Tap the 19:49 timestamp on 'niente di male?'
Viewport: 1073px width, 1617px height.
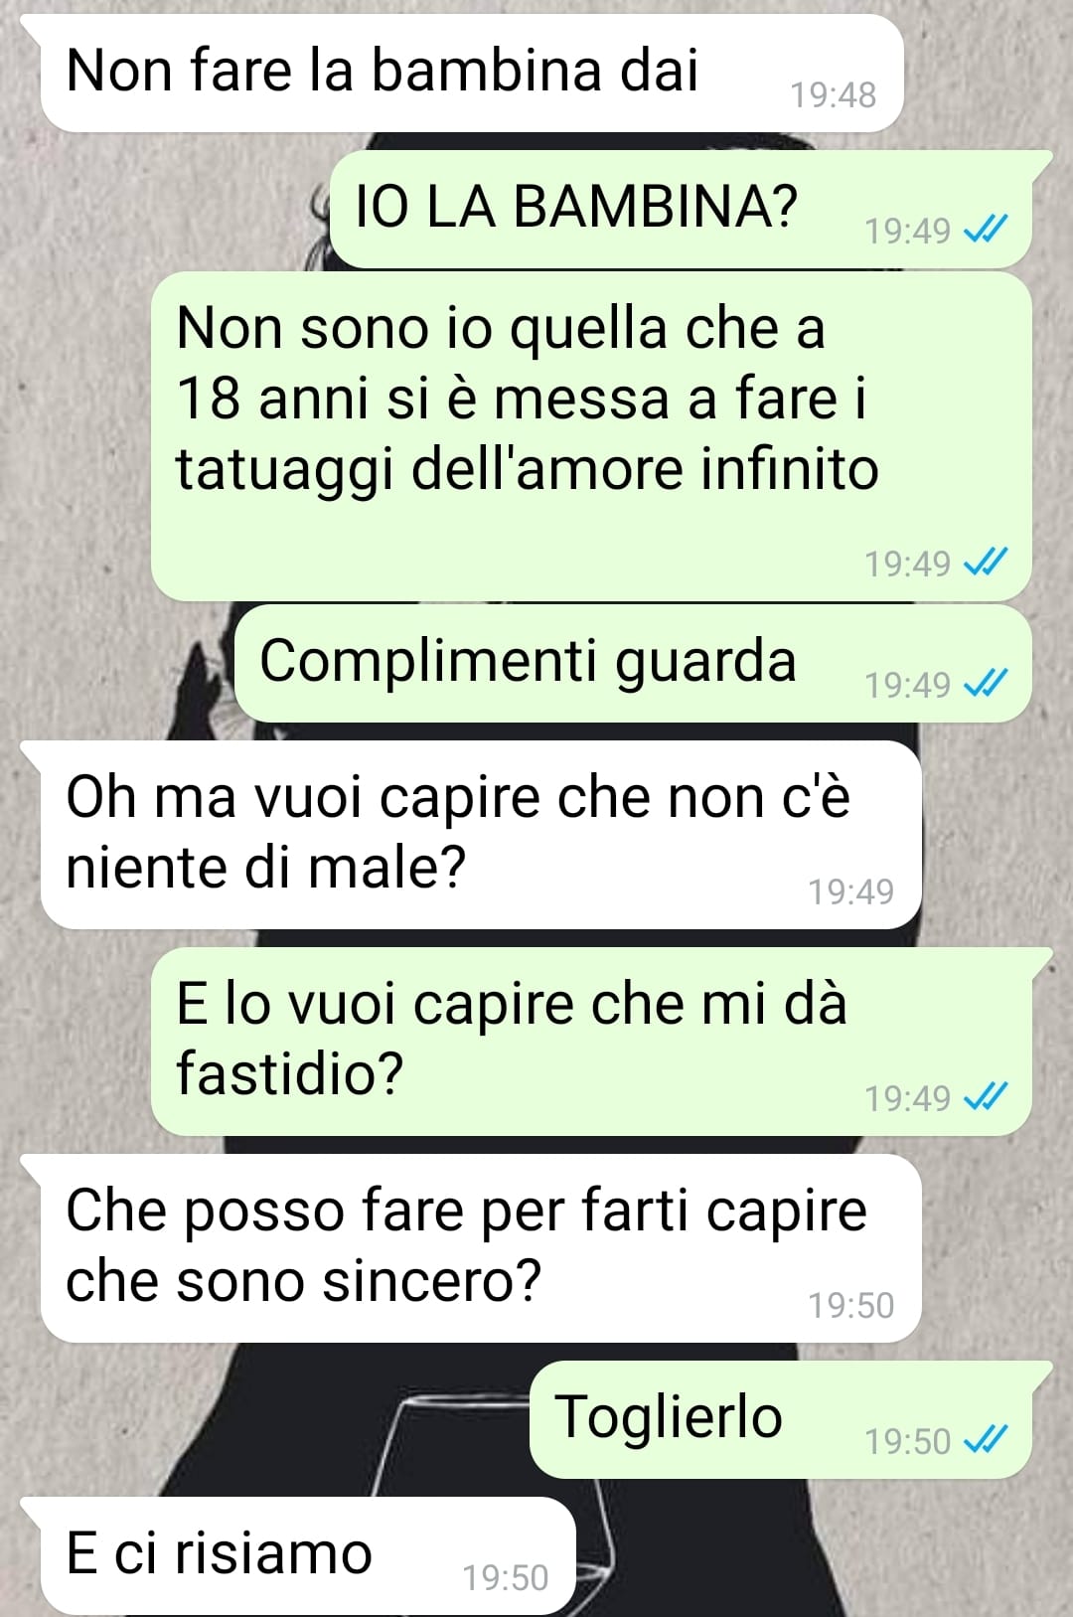tap(850, 891)
